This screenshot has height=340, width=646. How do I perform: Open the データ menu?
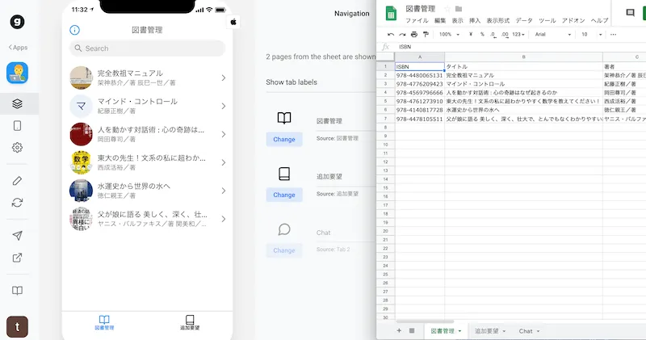tap(524, 21)
